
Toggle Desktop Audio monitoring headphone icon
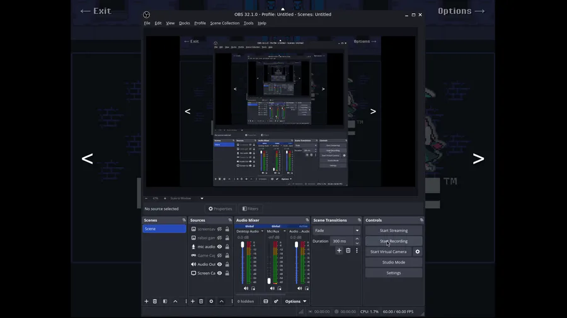[x=253, y=288]
